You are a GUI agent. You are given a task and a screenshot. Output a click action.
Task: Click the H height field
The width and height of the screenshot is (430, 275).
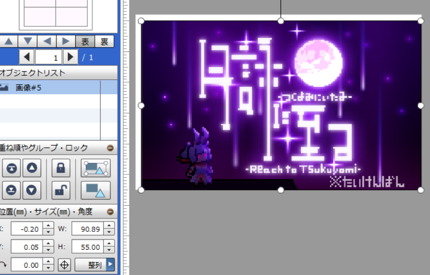88,247
